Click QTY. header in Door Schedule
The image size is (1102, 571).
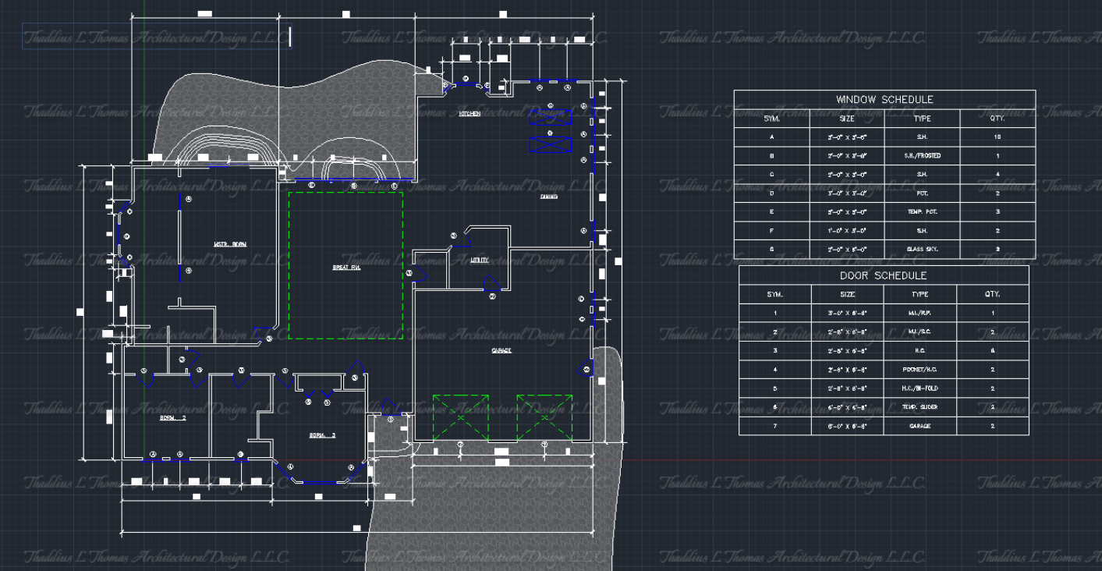coord(992,294)
